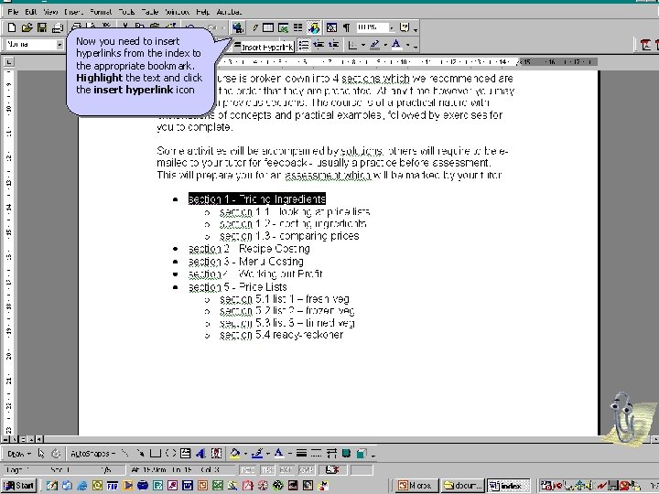Select the Oval drawing tool
This screenshot has width=659, height=494.
(170, 453)
